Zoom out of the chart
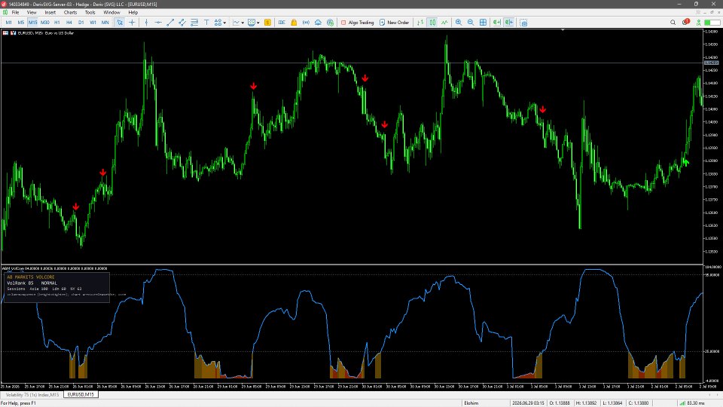The image size is (723, 407). [x=470, y=22]
